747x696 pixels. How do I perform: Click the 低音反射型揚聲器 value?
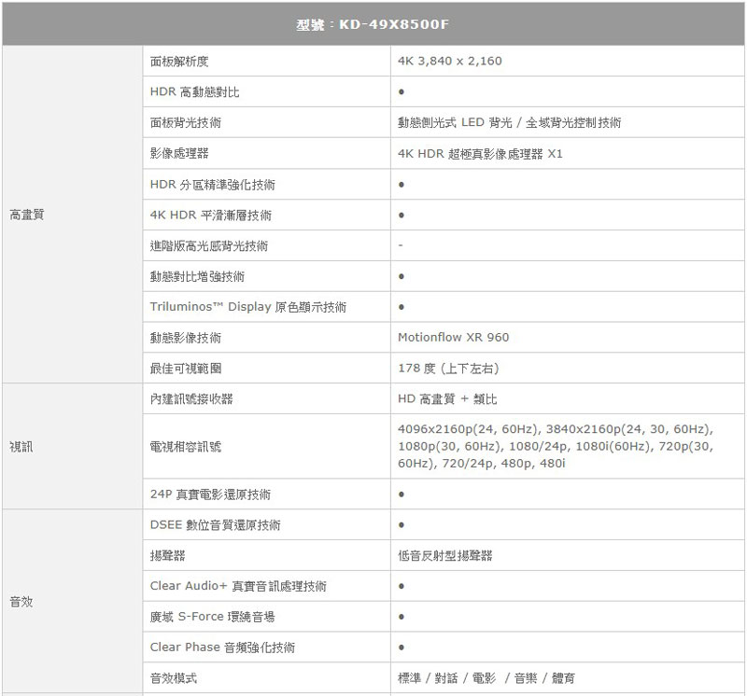pos(445,555)
